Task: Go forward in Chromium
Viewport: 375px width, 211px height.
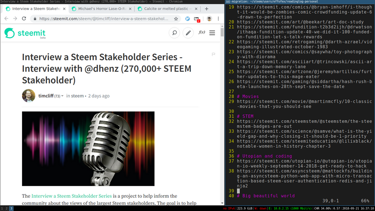Action: (15, 19)
